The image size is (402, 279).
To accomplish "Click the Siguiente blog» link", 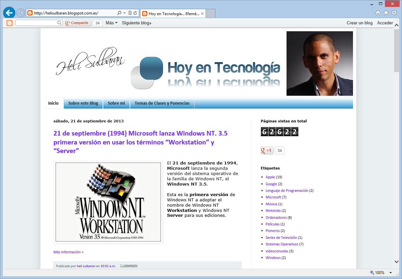I will [137, 23].
